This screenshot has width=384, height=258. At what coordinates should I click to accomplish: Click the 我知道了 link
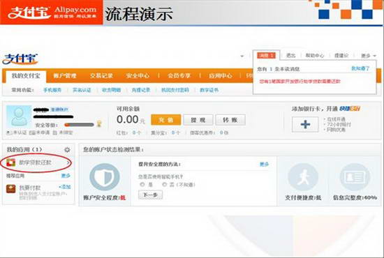point(360,68)
